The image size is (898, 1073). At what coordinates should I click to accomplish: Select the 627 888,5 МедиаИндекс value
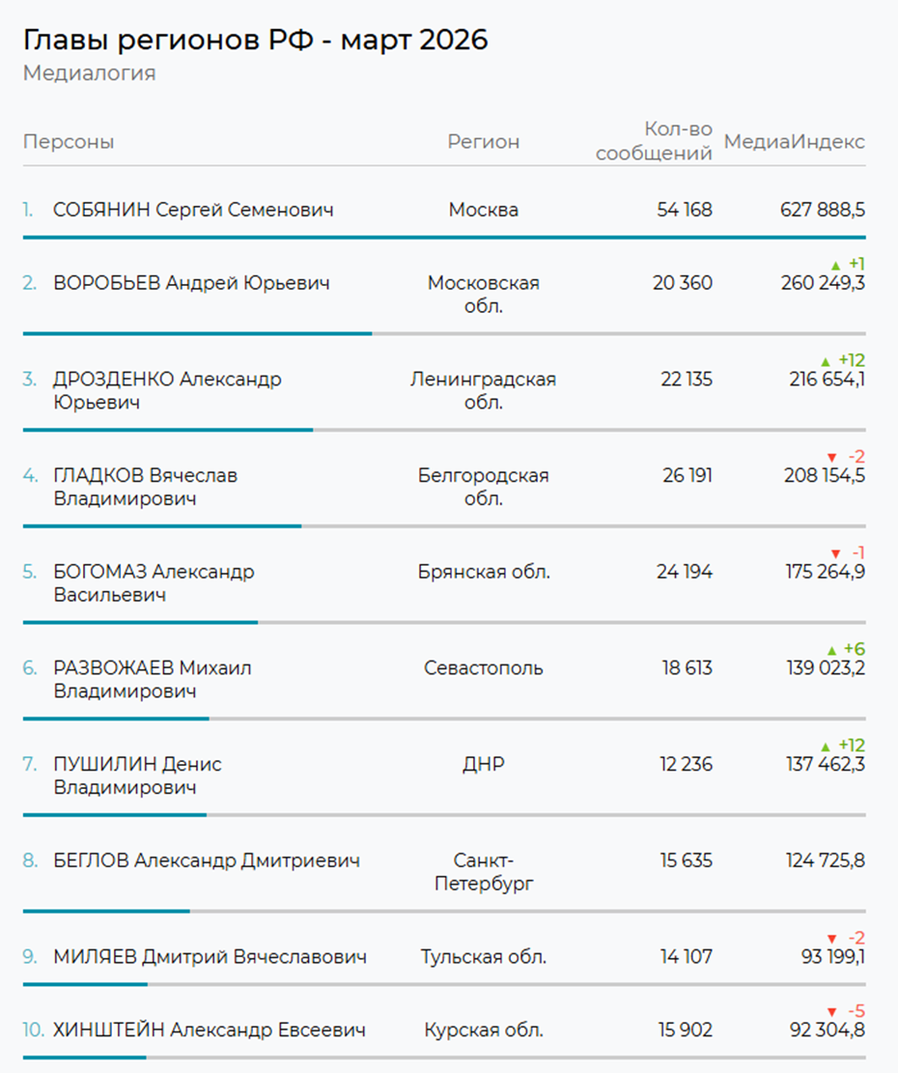822,210
